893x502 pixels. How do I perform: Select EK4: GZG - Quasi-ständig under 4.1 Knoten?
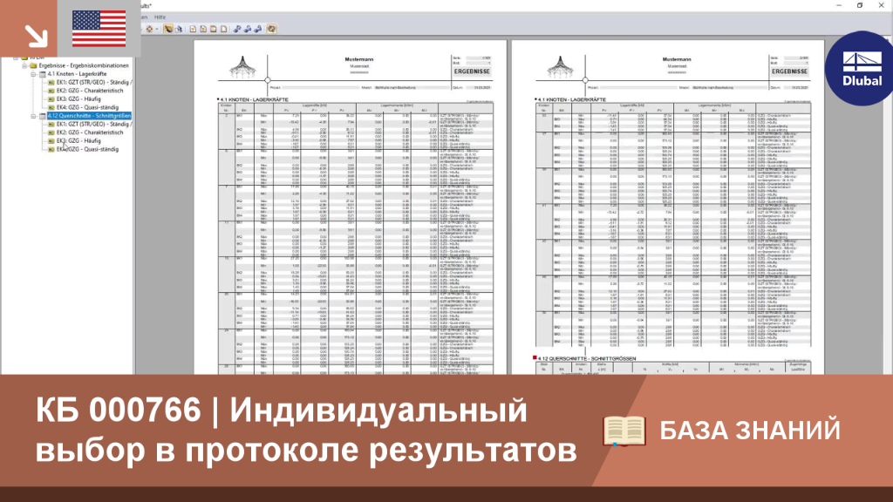(88, 107)
